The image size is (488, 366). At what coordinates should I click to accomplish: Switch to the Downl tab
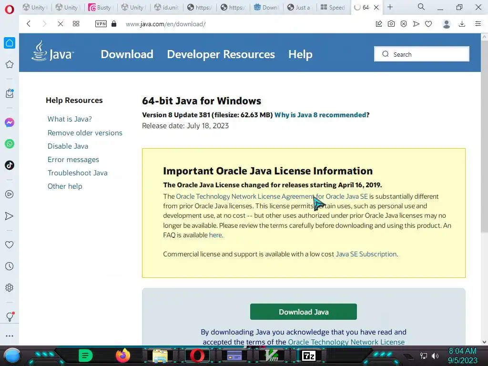pos(266,7)
